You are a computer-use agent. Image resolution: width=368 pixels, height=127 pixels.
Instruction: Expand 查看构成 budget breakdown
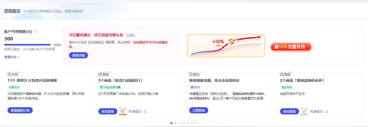(12, 57)
